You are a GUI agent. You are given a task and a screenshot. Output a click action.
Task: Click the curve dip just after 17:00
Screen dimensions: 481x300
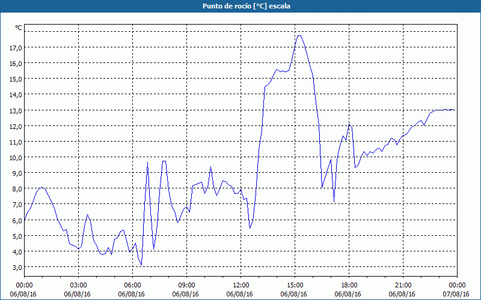(x=334, y=202)
